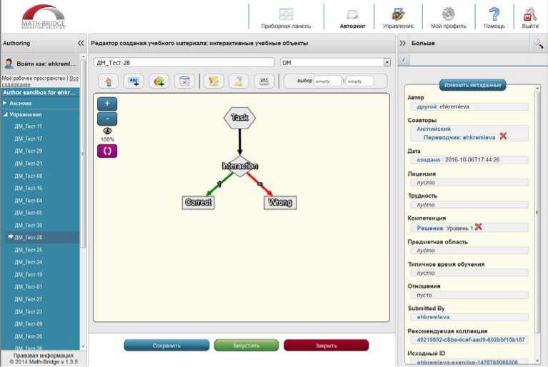The height and width of the screenshot is (367, 548).
Task: Click the orange scroll toolbar icon
Action: click(214, 81)
